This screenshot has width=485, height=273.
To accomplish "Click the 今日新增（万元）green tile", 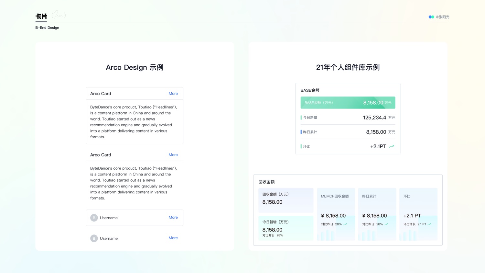I will click(286, 228).
